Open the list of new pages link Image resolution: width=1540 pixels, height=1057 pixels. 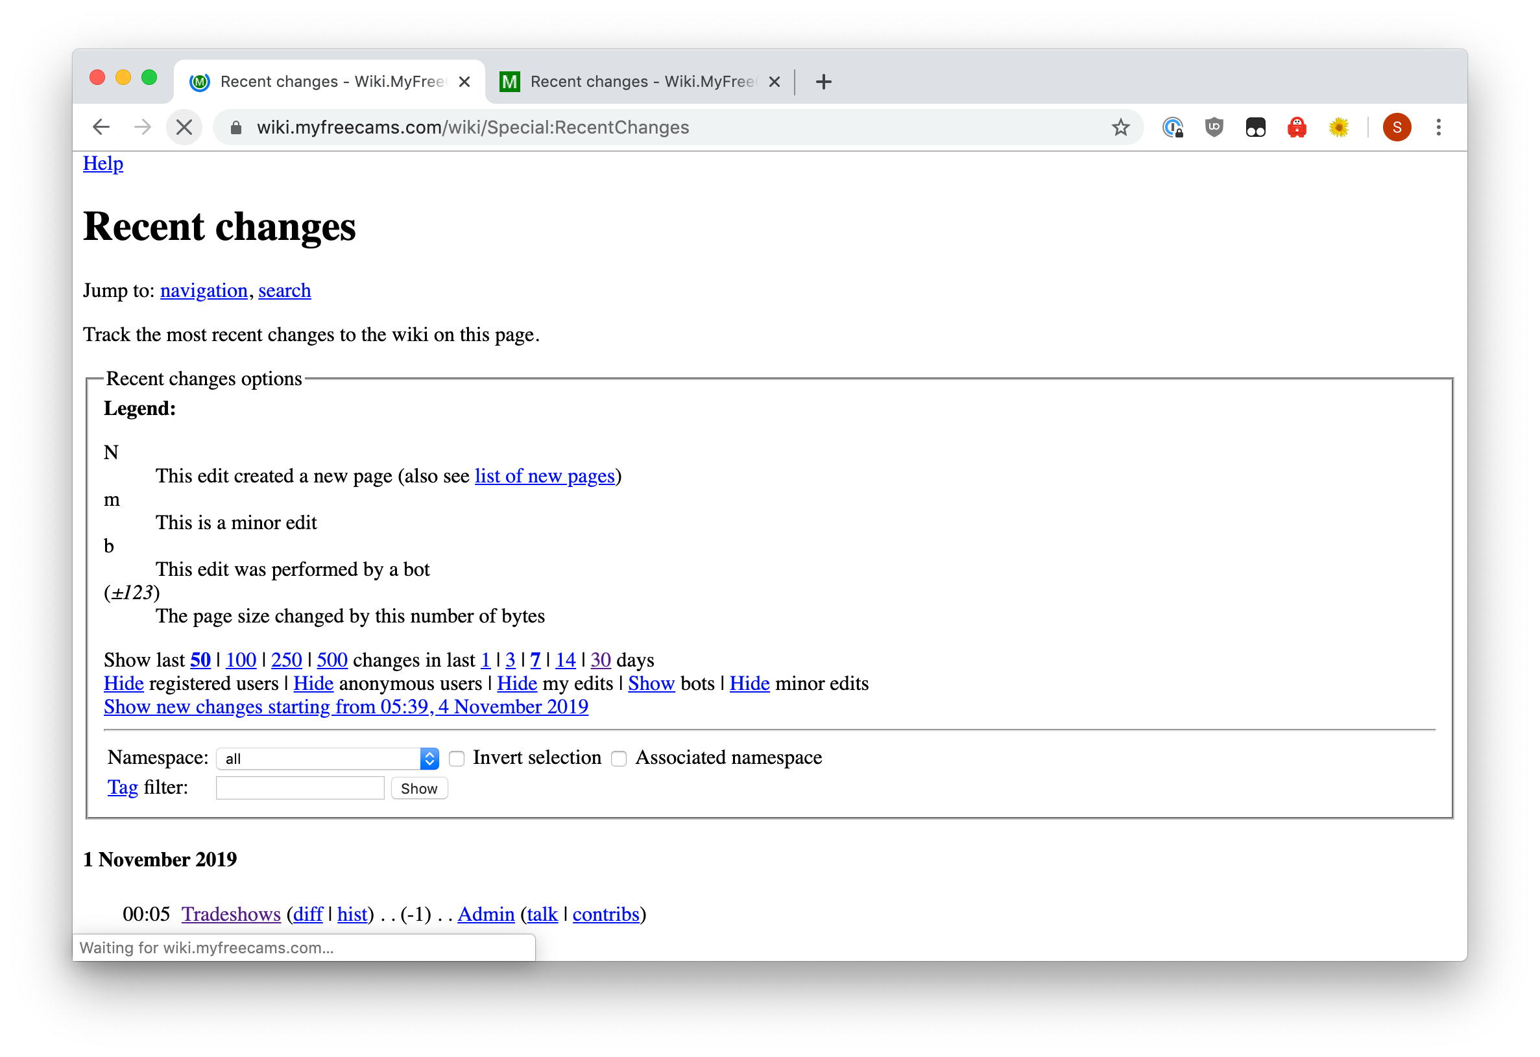pos(544,476)
